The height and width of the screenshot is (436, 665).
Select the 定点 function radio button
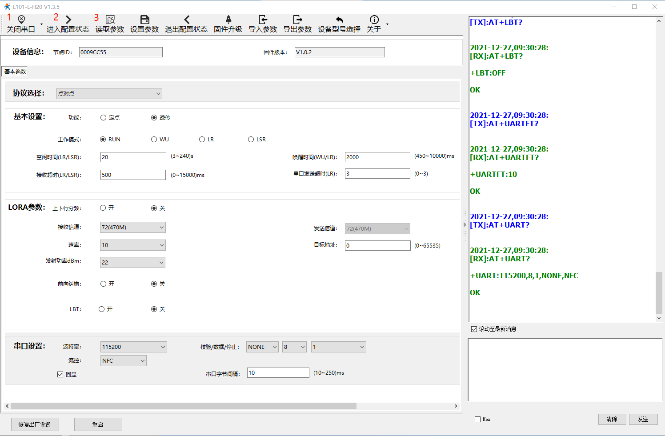(104, 118)
